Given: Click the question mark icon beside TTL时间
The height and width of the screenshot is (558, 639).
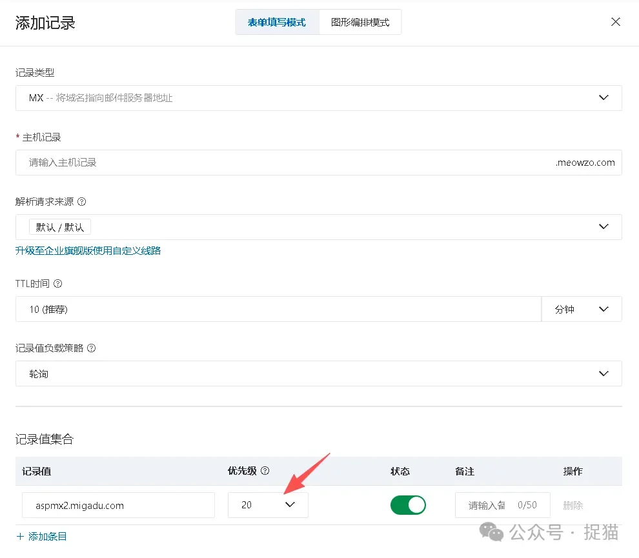Looking at the screenshot, I should coord(59,283).
